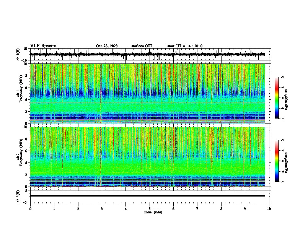Click the "-5" tick on ch.3(V) axis
303x234 pixels.
(26, 202)
